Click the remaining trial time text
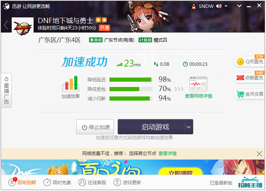 coord(67,28)
